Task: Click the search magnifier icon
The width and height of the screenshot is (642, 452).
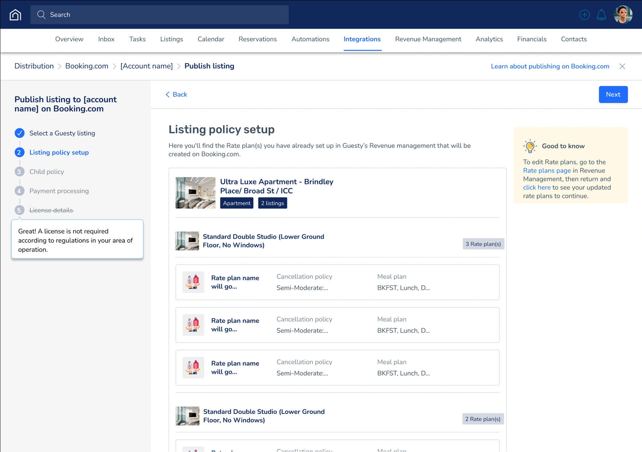Action: [41, 15]
